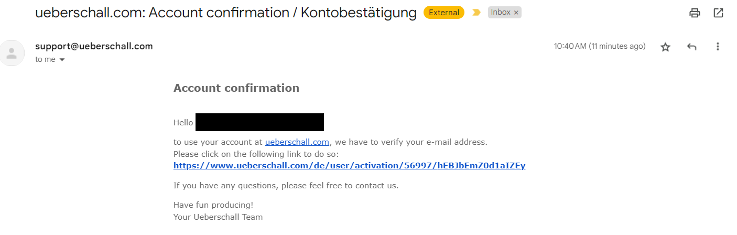Click the sender's profile avatar

coord(12,52)
